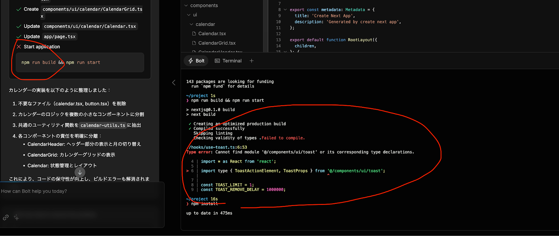
Task: Switch to the Bolt tab
Action: click(x=196, y=61)
